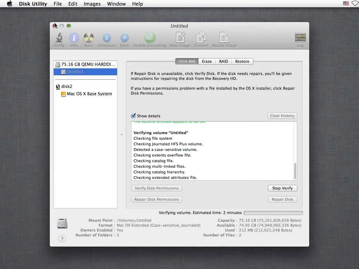Click the QEMU HARDDISK drive icon in sidebar
This screenshot has height=269, width=359.
click(x=58, y=64)
